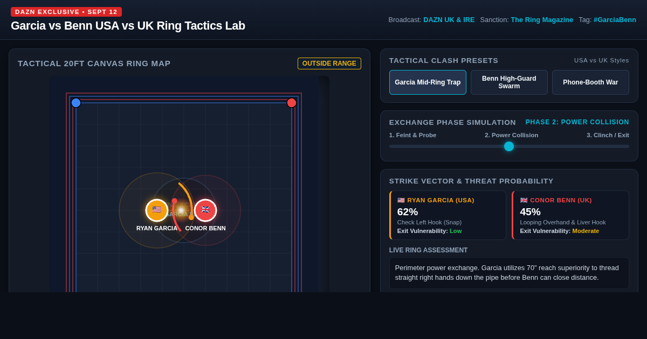Screen dimensions: 647x339
Task: Open the Ryan Garcia (USA) threat card
Action: (448, 215)
